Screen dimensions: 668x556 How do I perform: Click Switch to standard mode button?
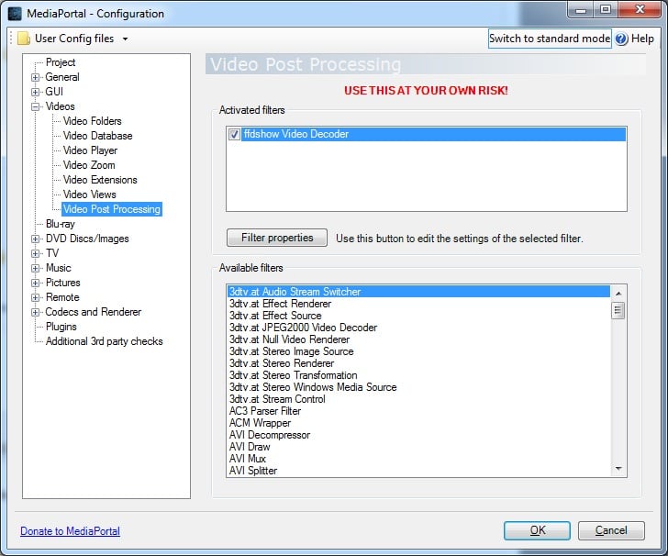(549, 39)
